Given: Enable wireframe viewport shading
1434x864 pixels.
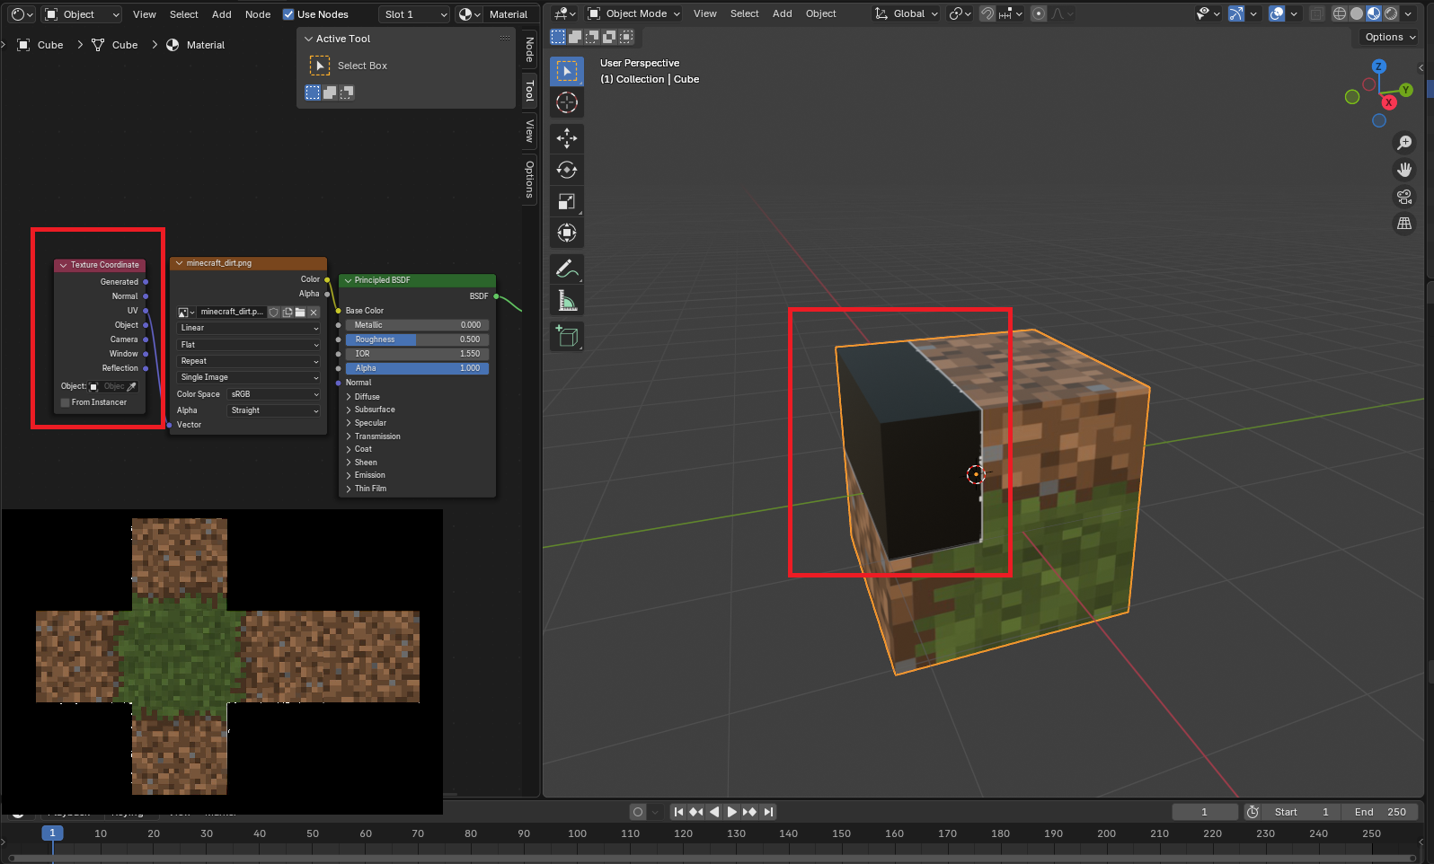Looking at the screenshot, I should pos(1340,13).
